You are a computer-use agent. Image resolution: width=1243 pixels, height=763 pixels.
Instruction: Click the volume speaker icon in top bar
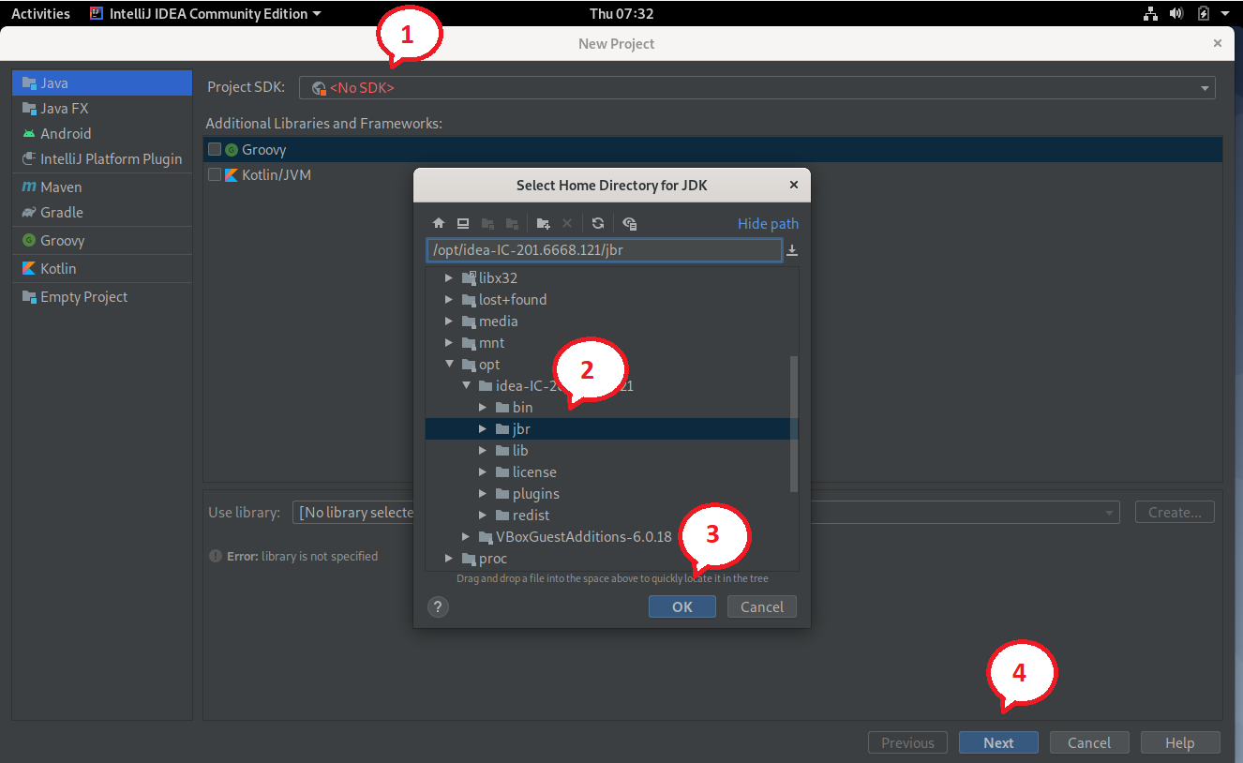pos(1176,13)
